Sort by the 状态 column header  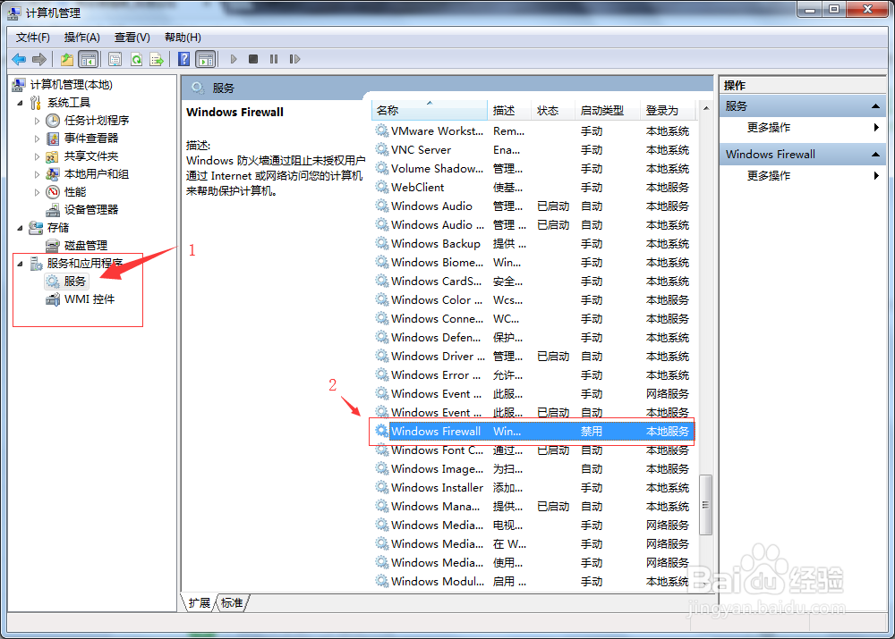point(553,111)
